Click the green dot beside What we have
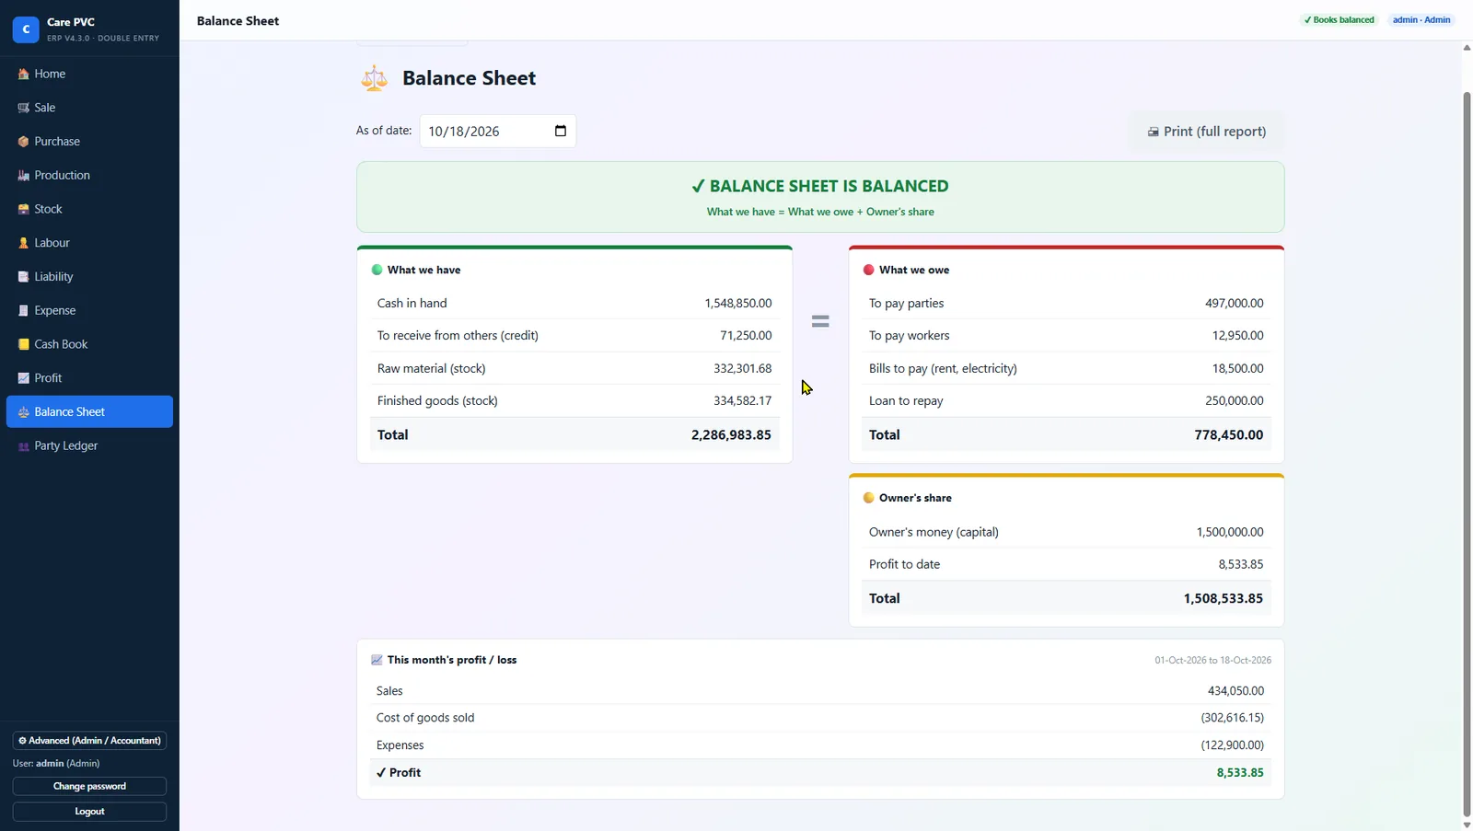The width and height of the screenshot is (1473, 831). (x=377, y=270)
